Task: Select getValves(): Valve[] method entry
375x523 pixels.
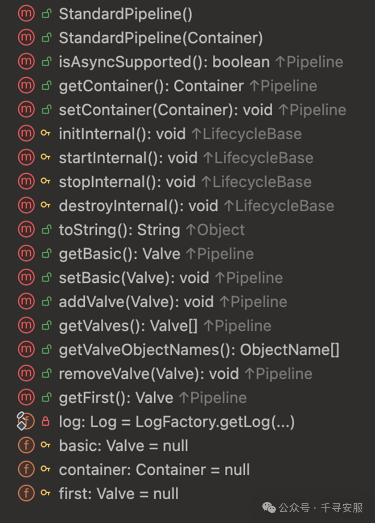Action: (128, 326)
